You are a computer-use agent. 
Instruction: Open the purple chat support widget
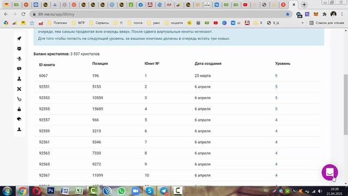click(330, 173)
